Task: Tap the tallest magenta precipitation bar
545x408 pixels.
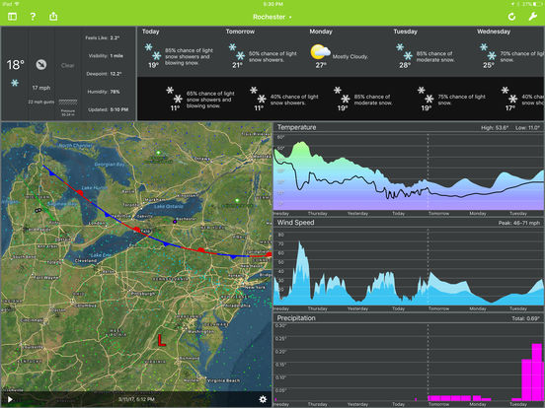Action: click(x=537, y=372)
